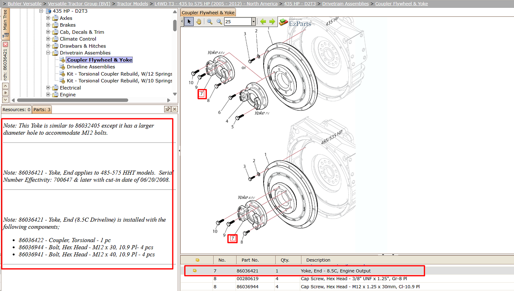Click the Cab, Decals & Trim folder icon
Image resolution: width=514 pixels, height=291 pixels.
[55, 32]
